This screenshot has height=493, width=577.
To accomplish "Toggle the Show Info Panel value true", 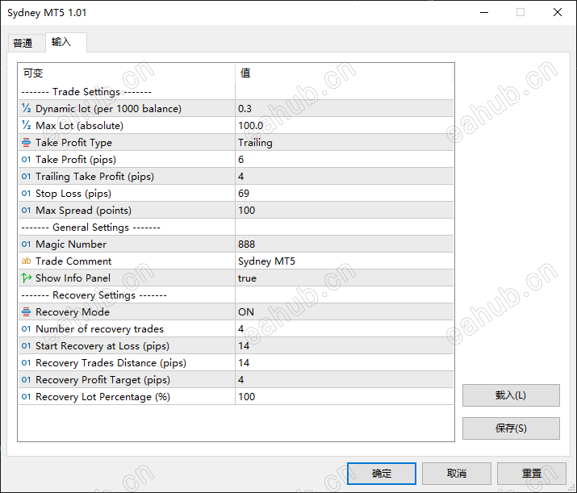I will coord(344,278).
